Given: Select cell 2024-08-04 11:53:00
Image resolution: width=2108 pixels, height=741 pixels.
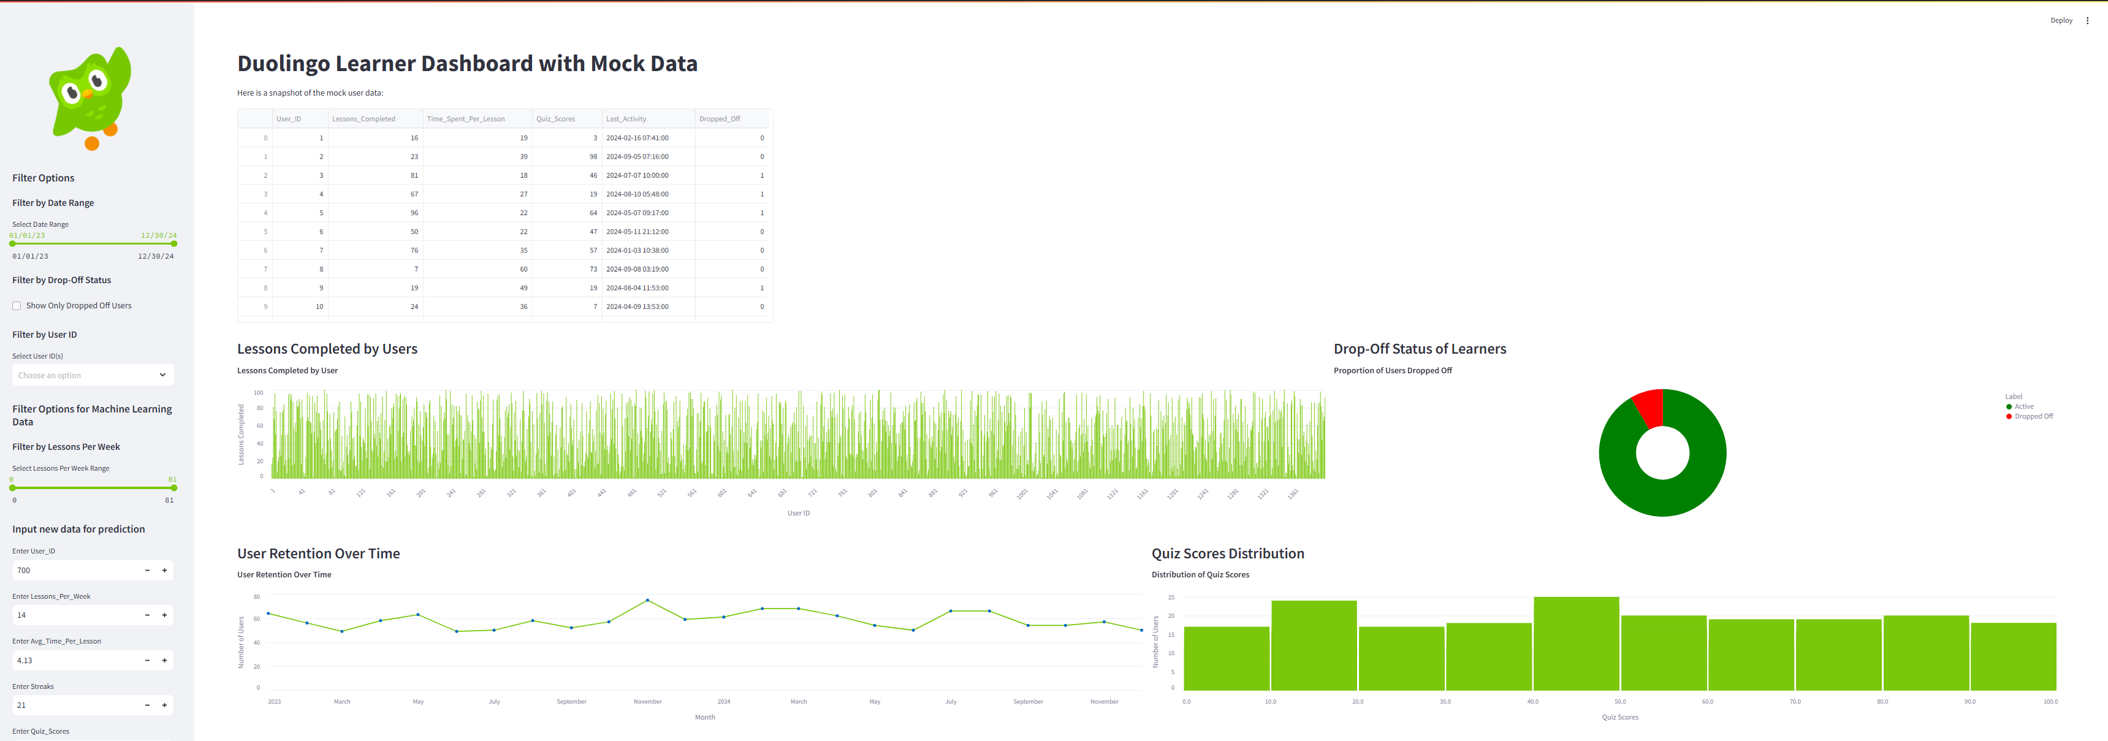Looking at the screenshot, I should click(649, 288).
